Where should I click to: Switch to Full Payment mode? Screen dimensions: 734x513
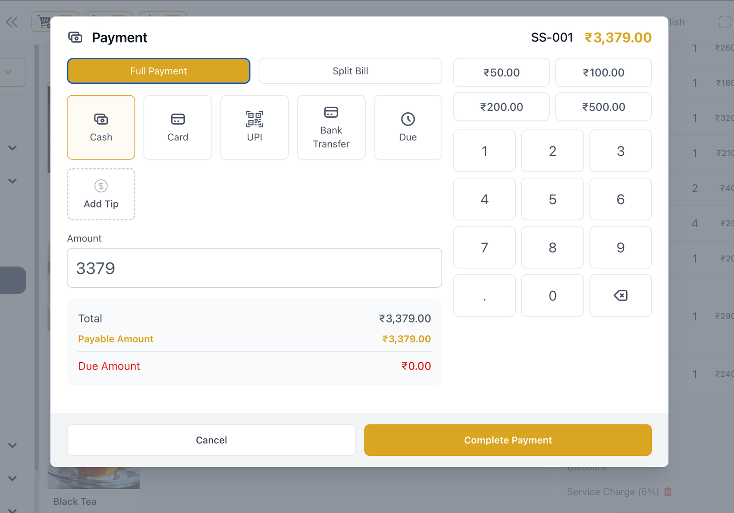(158, 71)
